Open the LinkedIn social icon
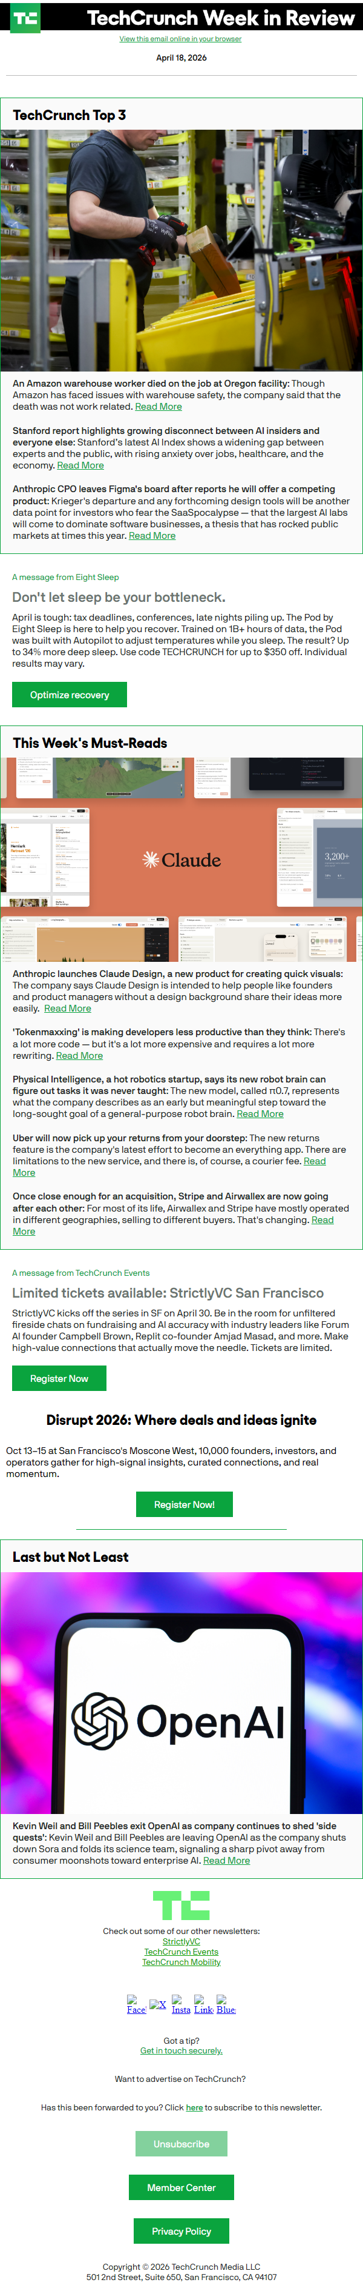 coord(203,2004)
